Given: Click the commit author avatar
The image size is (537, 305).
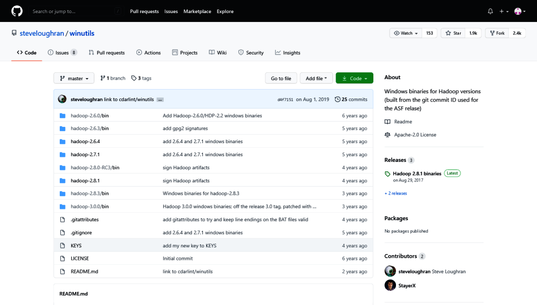Looking at the screenshot, I should point(62,99).
